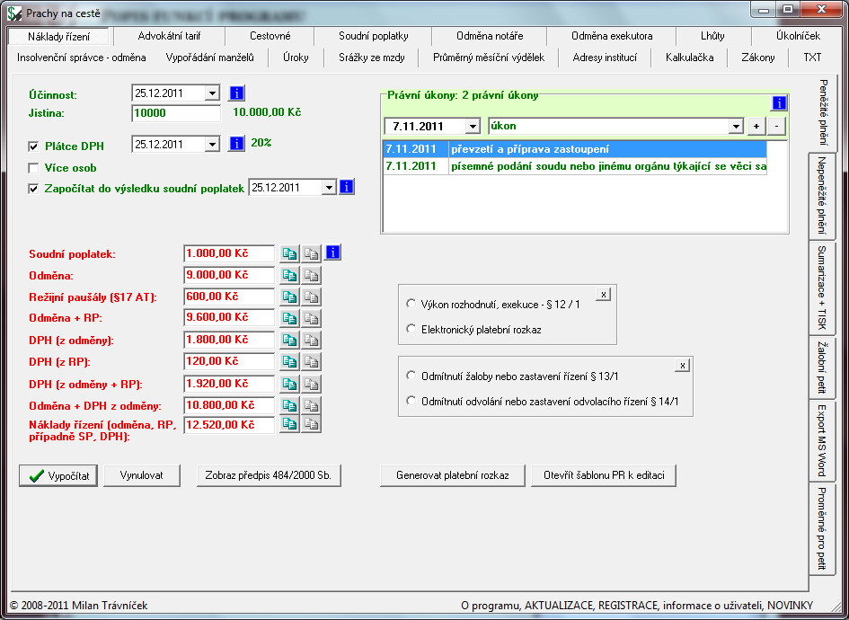The height and width of the screenshot is (620, 849).
Task: Copy the Soudní poplatek value with teal icon
Action: (289, 254)
